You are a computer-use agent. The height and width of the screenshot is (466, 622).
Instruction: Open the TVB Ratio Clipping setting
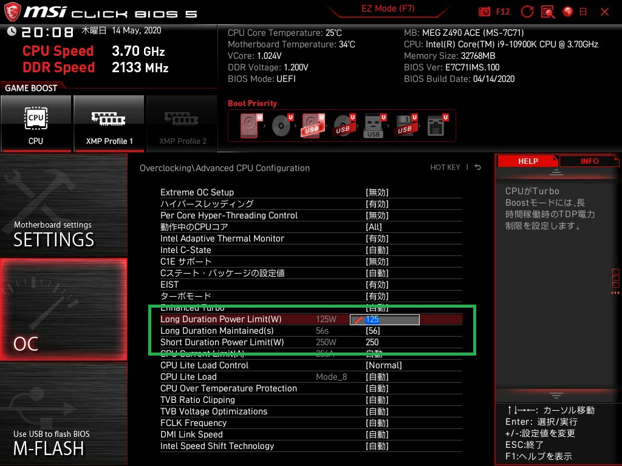(311, 400)
